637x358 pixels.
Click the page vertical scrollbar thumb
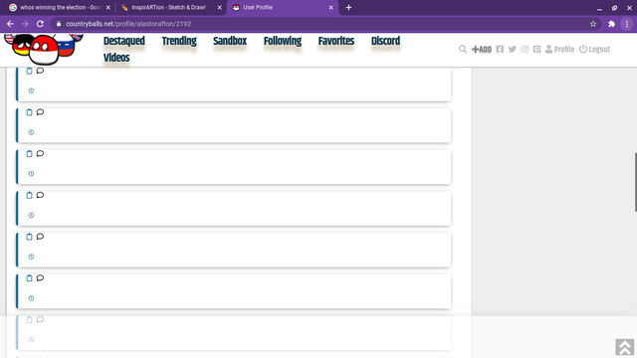coord(635,182)
